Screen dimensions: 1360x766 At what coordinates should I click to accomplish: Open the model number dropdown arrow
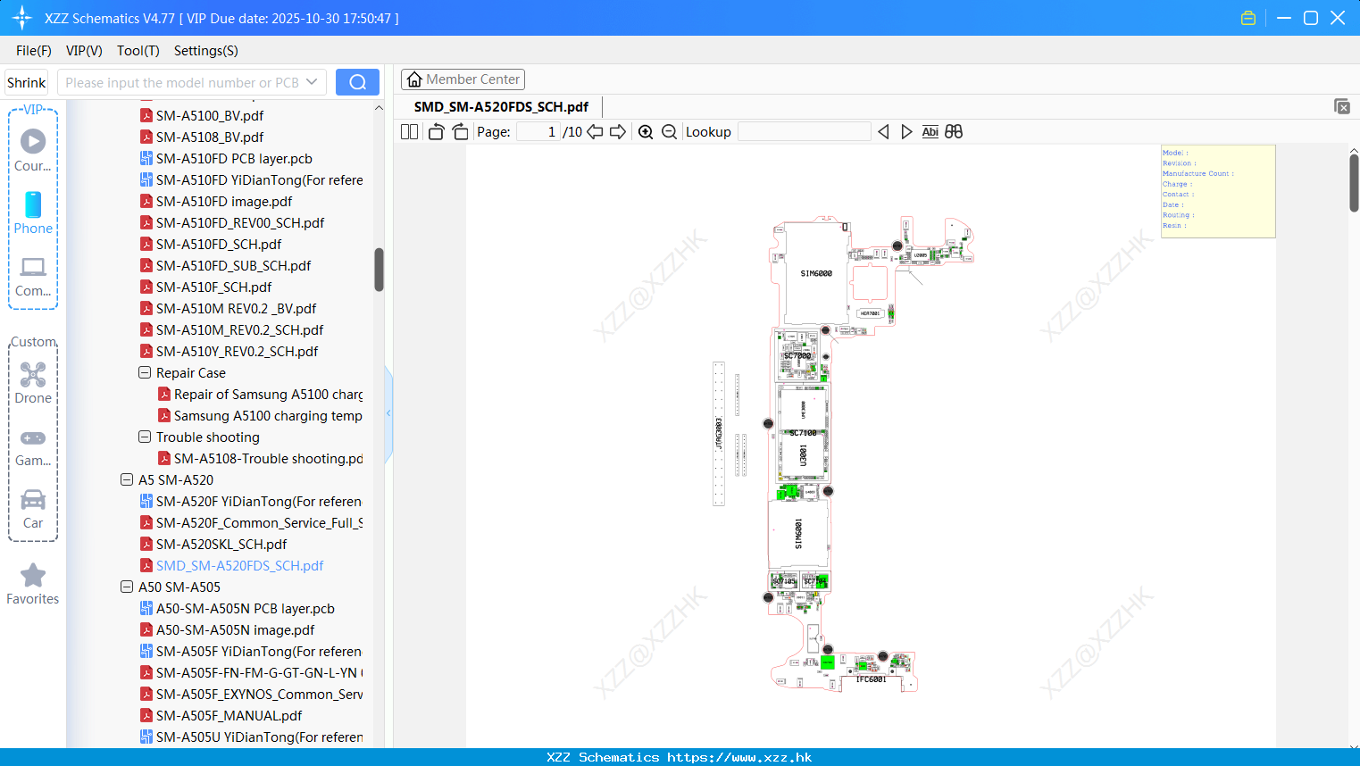(312, 82)
